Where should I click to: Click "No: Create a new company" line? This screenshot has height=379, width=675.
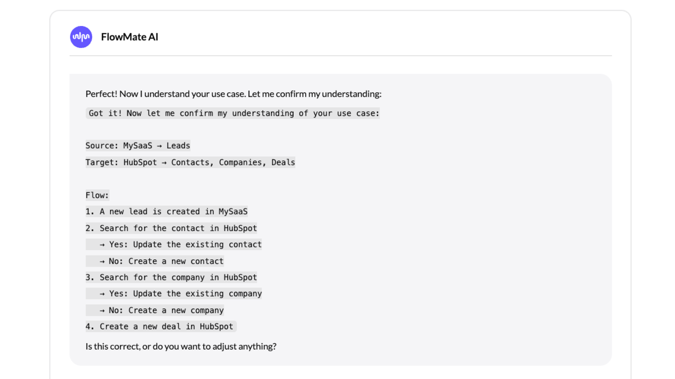click(162, 311)
